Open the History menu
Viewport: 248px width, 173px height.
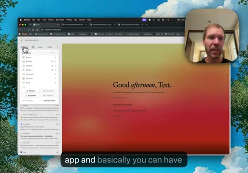[51, 20]
